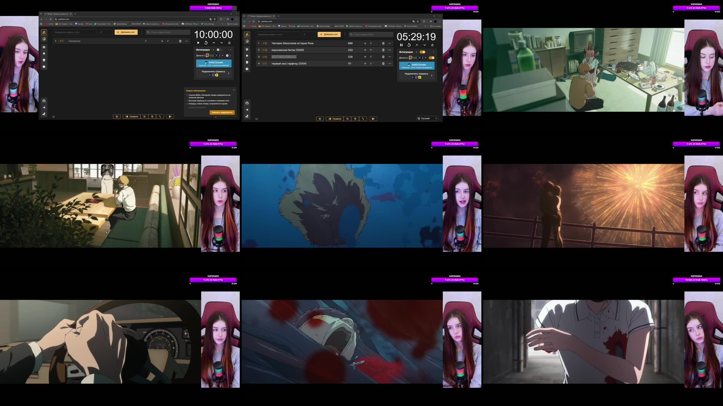723x406 pixels.
Task: Click 'Добавить лот' in 05:29:19 window
Action: click(329, 34)
